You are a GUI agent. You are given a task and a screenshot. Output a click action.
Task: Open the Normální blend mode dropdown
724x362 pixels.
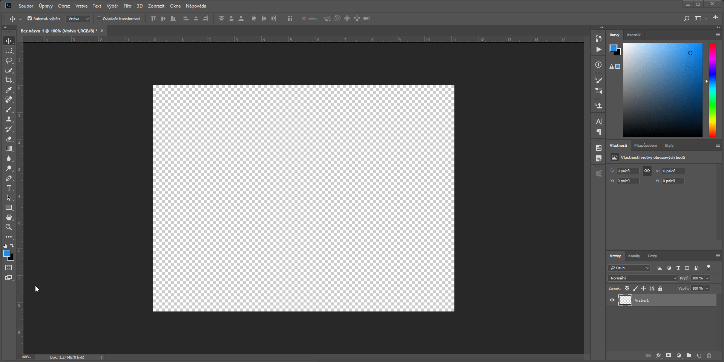click(642, 278)
